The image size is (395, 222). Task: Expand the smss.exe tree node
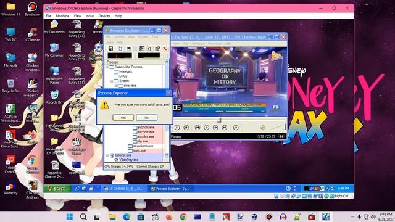pyautogui.click(x=116, y=86)
